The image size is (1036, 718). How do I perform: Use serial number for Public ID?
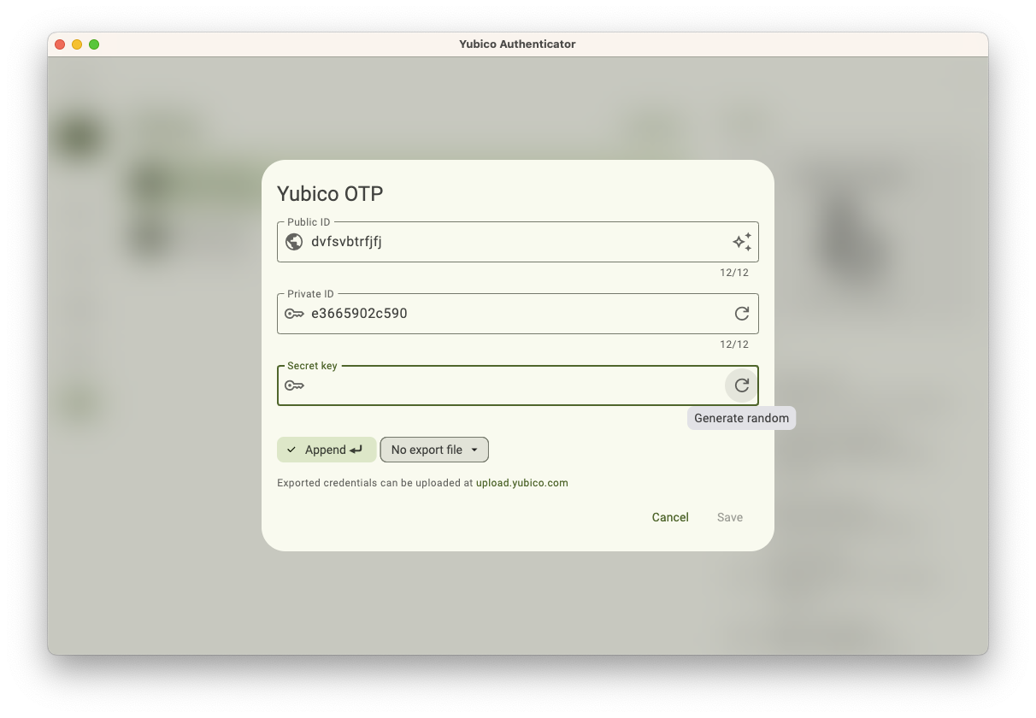[x=741, y=242]
